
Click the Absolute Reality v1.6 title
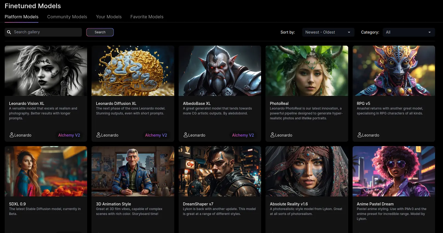[x=289, y=204]
